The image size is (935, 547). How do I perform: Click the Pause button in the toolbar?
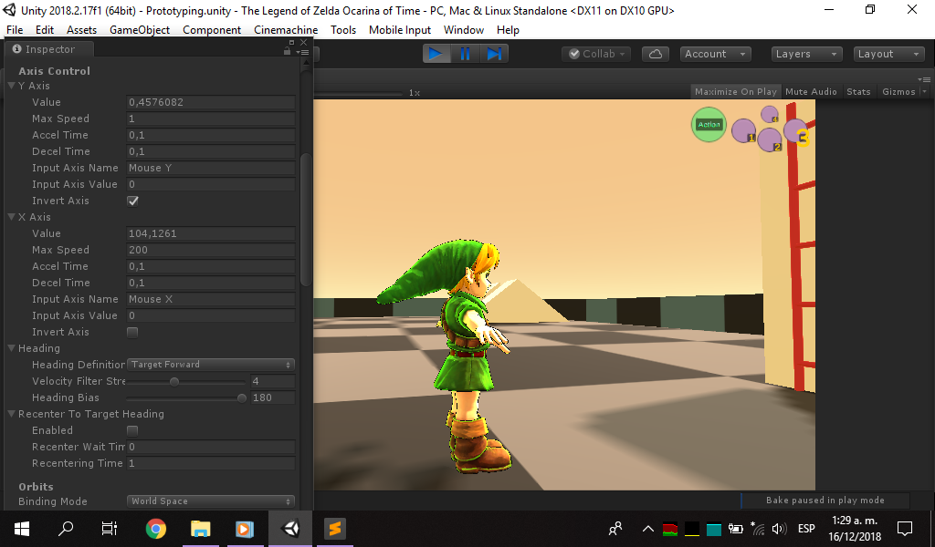[466, 53]
